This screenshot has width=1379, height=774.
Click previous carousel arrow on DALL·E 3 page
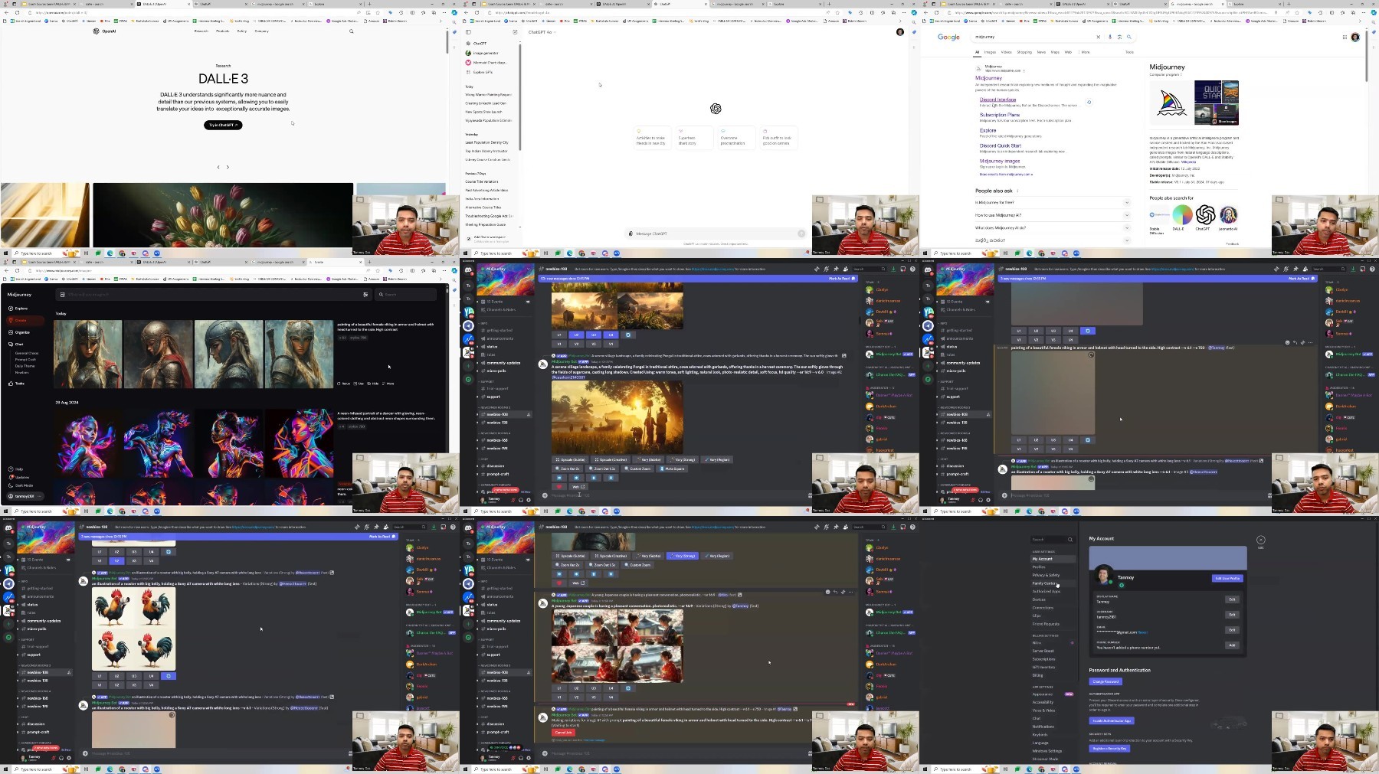pos(218,167)
